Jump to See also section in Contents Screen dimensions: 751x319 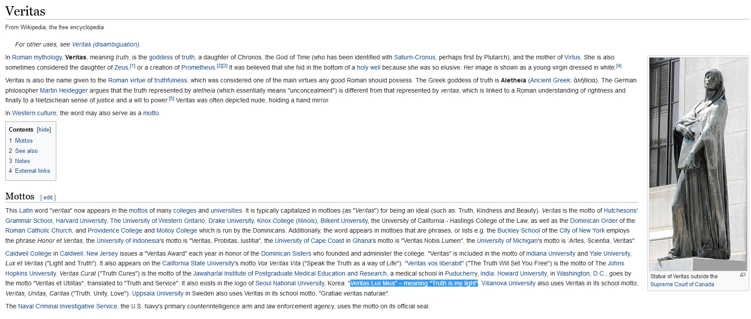23,151
